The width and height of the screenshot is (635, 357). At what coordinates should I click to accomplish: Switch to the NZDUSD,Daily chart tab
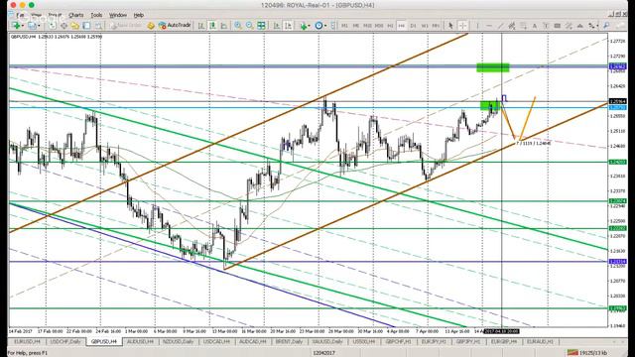[x=179, y=341]
